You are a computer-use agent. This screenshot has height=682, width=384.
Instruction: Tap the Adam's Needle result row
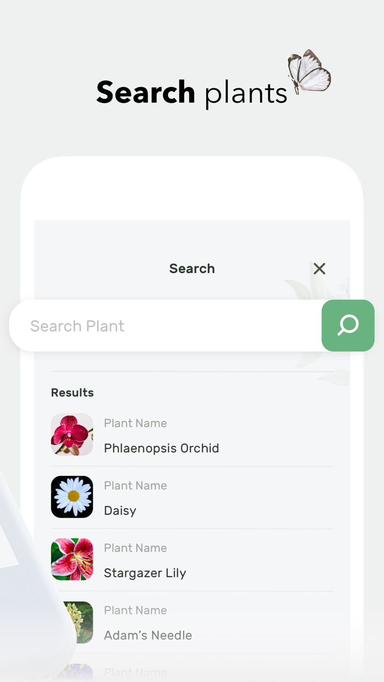[148, 635]
